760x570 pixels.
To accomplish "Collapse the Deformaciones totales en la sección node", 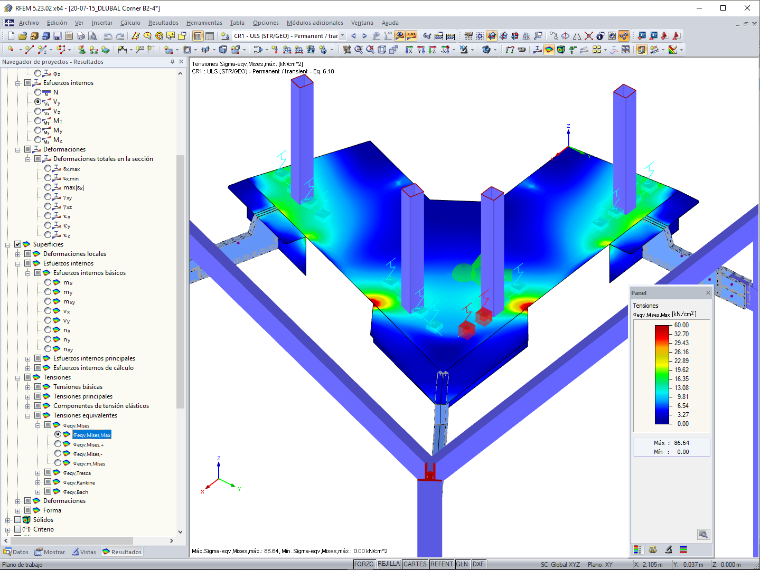I will click(x=28, y=159).
